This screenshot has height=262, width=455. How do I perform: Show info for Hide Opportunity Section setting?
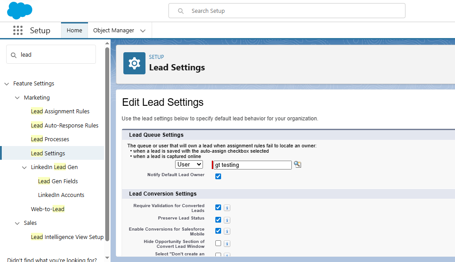[x=227, y=244]
